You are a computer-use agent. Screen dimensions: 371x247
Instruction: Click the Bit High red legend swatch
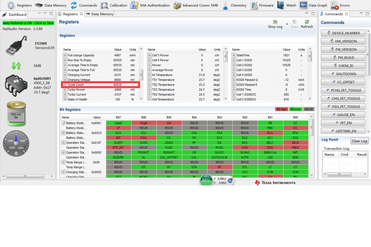(x=282, y=109)
